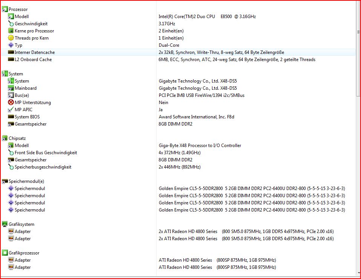Select the Bus(se) label
361x279 pixels.
22,95
